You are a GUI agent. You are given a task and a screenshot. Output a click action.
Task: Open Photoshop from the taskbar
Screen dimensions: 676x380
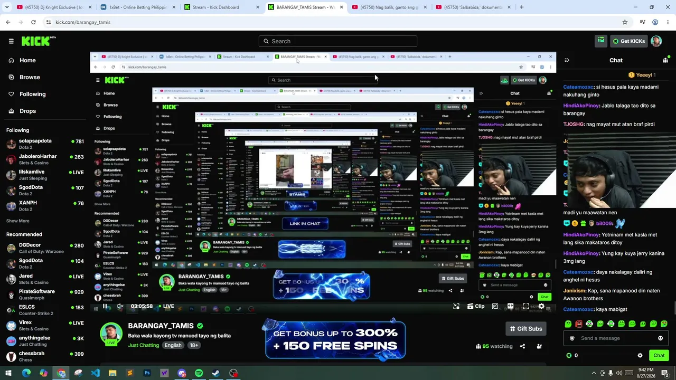147,373
